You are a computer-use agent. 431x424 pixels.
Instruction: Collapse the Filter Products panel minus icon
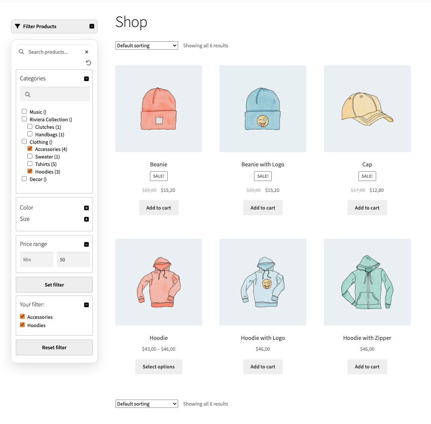[92, 26]
